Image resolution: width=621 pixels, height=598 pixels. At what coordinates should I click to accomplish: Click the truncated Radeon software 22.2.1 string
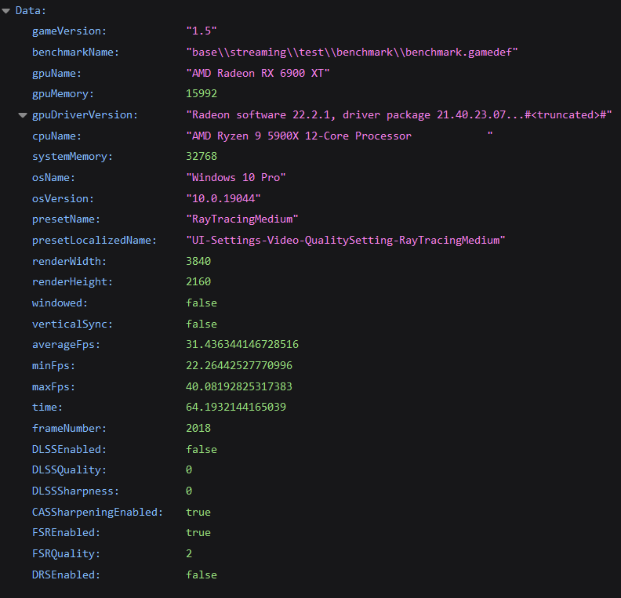(x=399, y=115)
